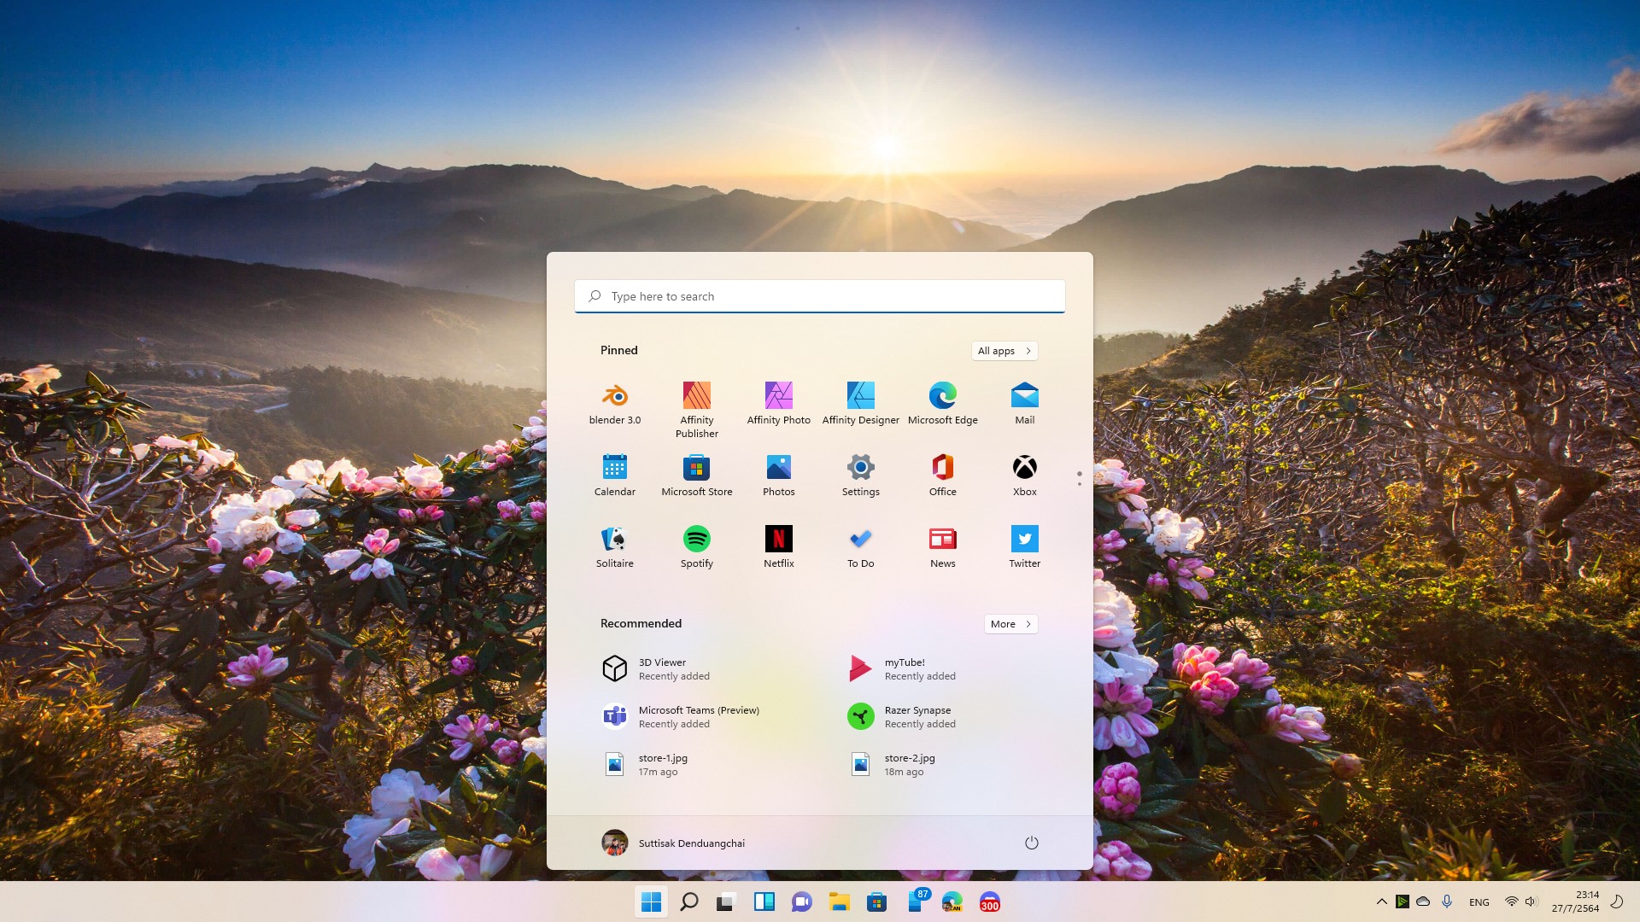Screen dimensions: 1640x922
Task: Open taskbar app with 300 badge
Action: 990,902
